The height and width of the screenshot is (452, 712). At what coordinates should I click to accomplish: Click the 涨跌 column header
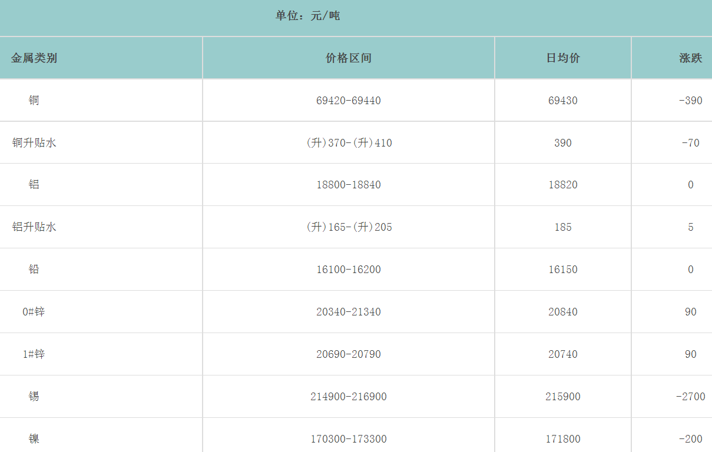690,58
